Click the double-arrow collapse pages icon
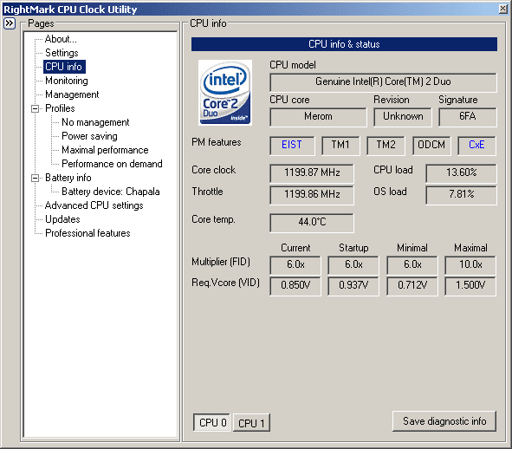The image size is (512, 449). point(10,23)
